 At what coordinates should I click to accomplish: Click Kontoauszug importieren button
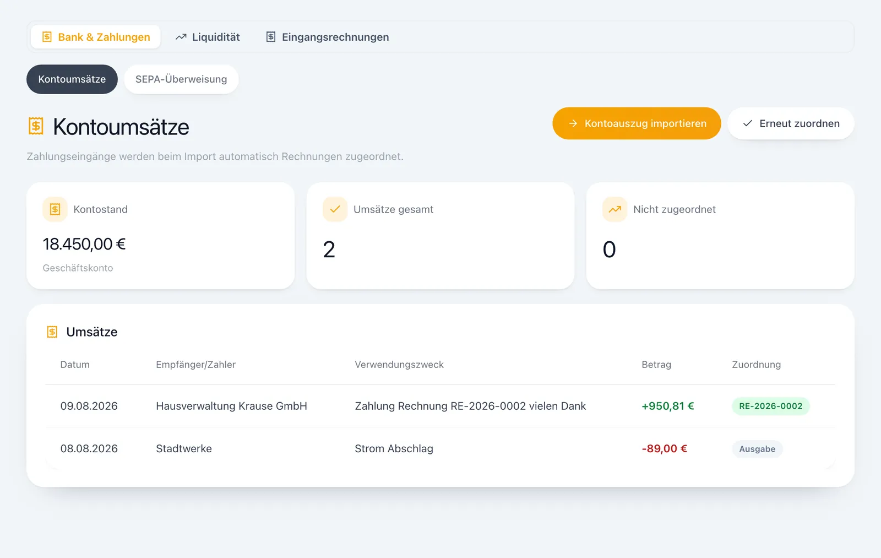point(637,123)
